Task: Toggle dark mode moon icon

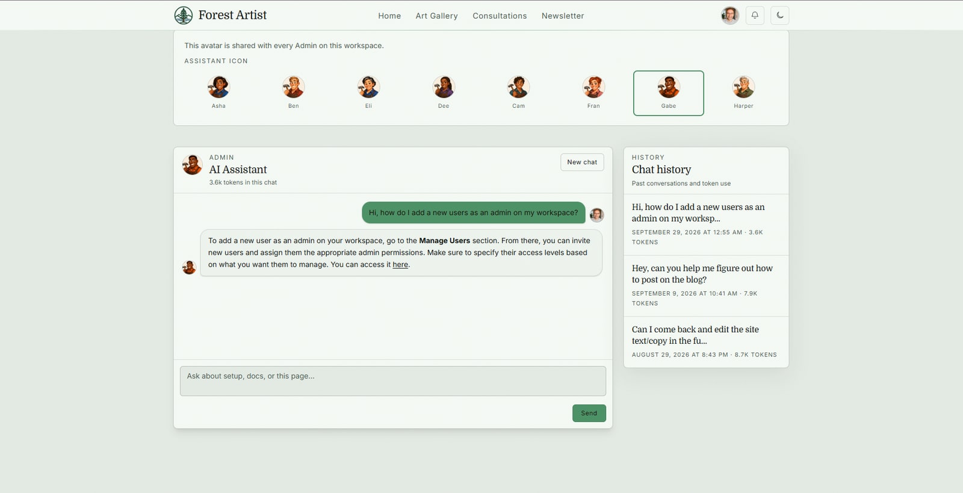Action: (x=779, y=16)
